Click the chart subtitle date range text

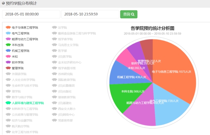tap(152, 33)
